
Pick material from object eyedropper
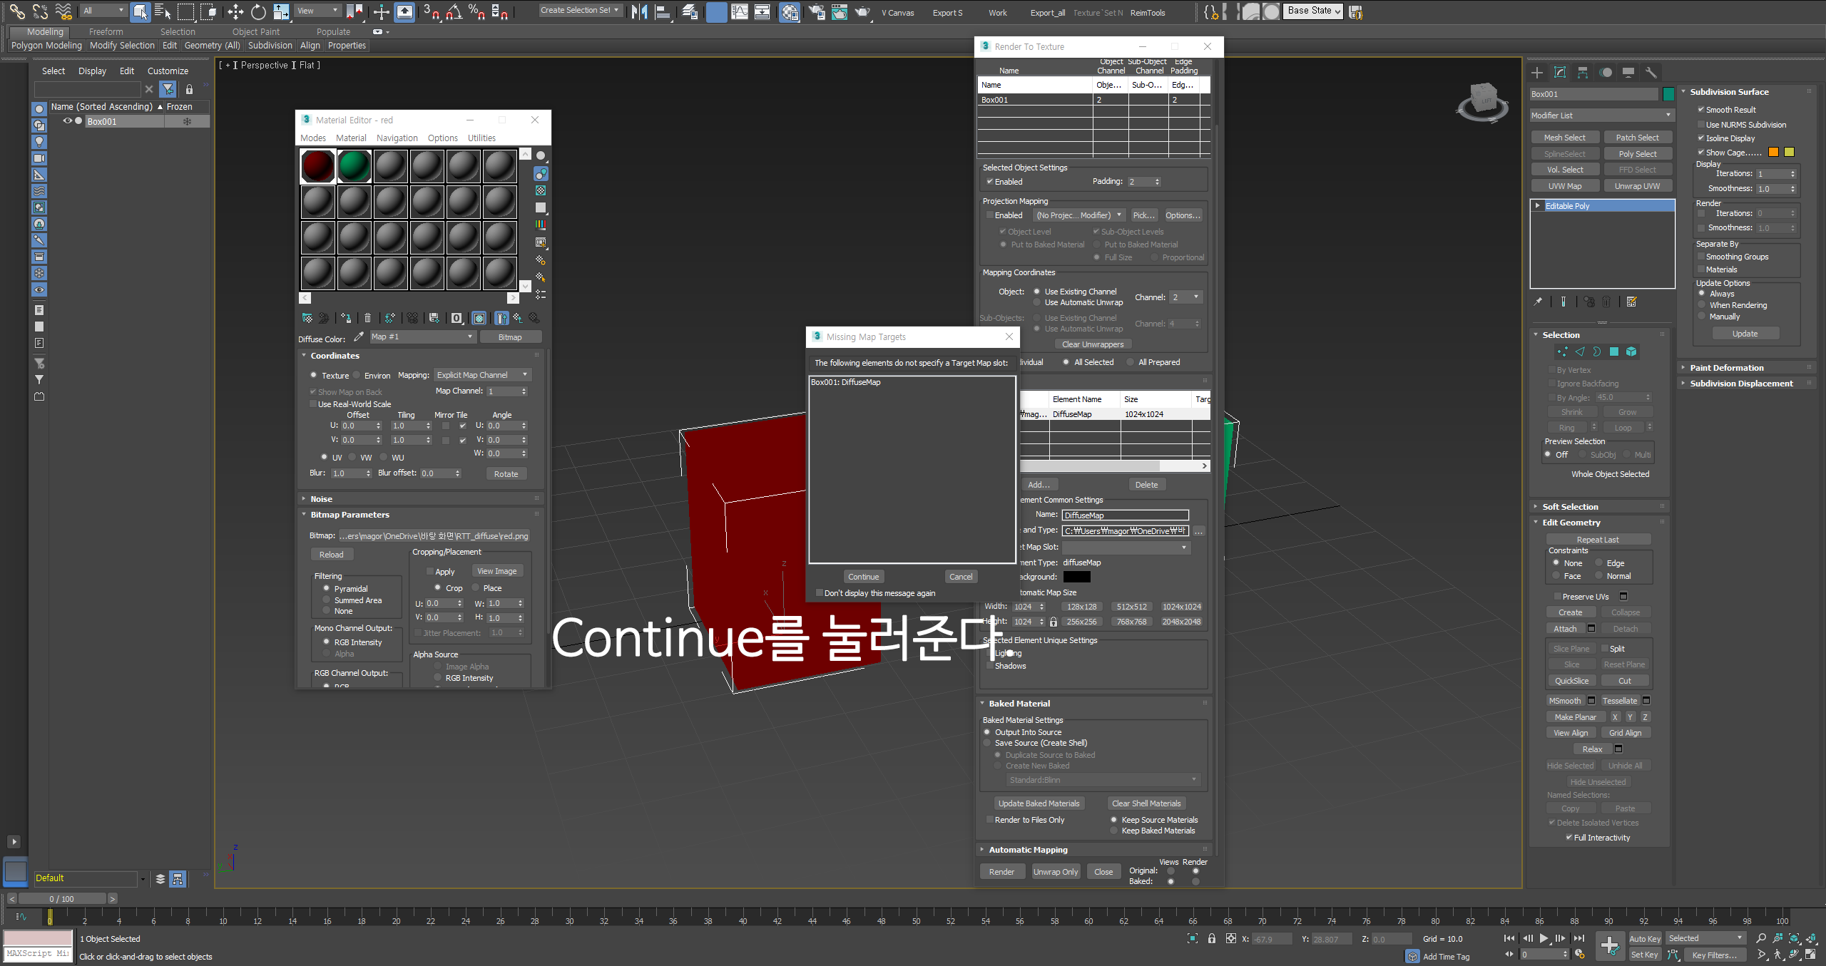[x=359, y=336]
